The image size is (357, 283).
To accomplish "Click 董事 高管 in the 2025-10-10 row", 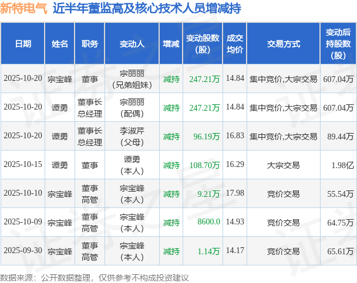I will tap(90, 194).
